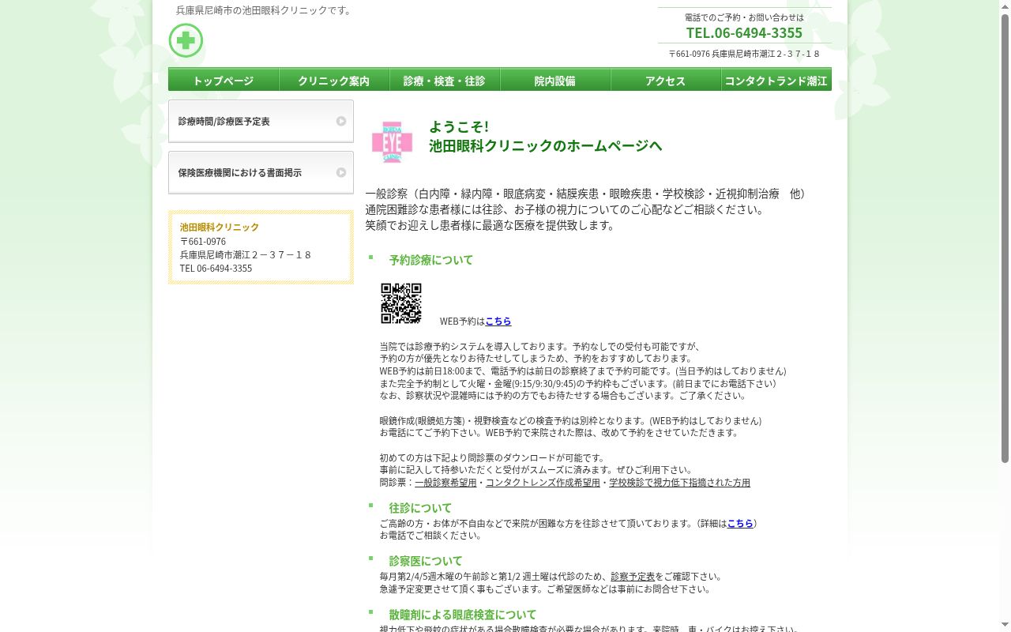Follow the こちら link after WEB予約は
This screenshot has width=1011, height=632.
(x=498, y=322)
